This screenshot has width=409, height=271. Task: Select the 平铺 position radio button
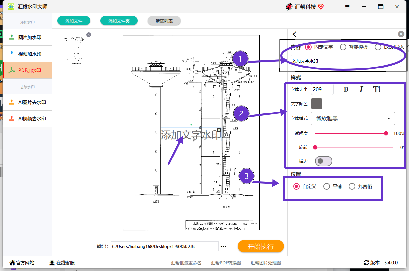327,186
